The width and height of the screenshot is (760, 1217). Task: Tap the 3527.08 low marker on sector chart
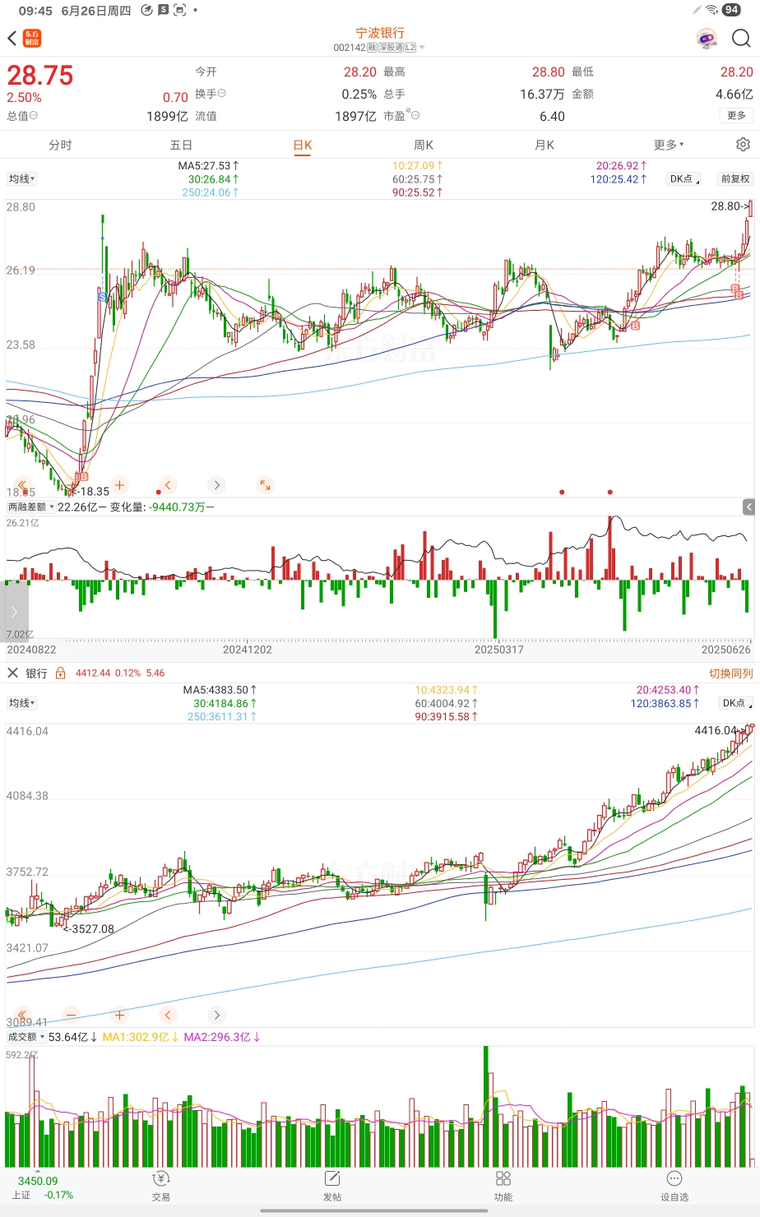point(89,928)
